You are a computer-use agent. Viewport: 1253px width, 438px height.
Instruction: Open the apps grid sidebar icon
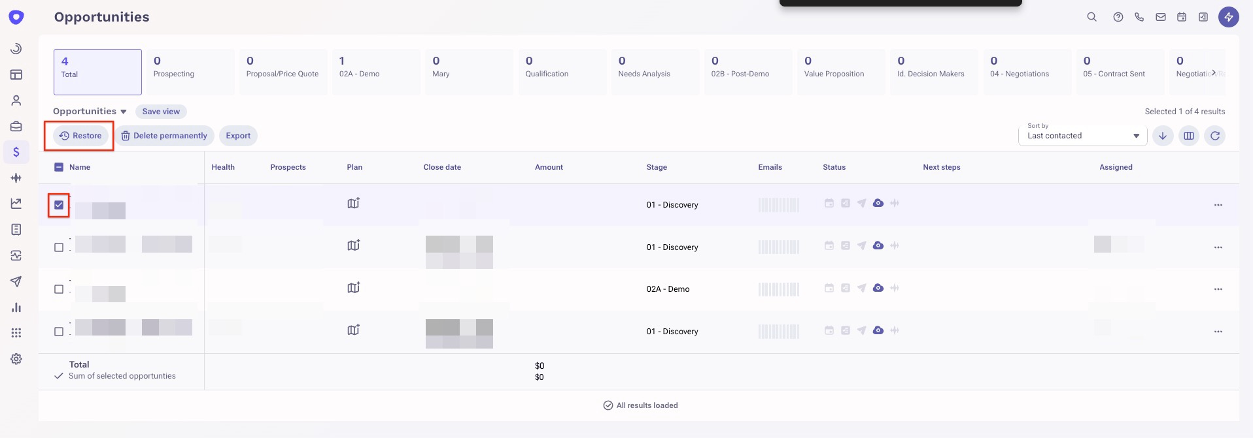(16, 333)
